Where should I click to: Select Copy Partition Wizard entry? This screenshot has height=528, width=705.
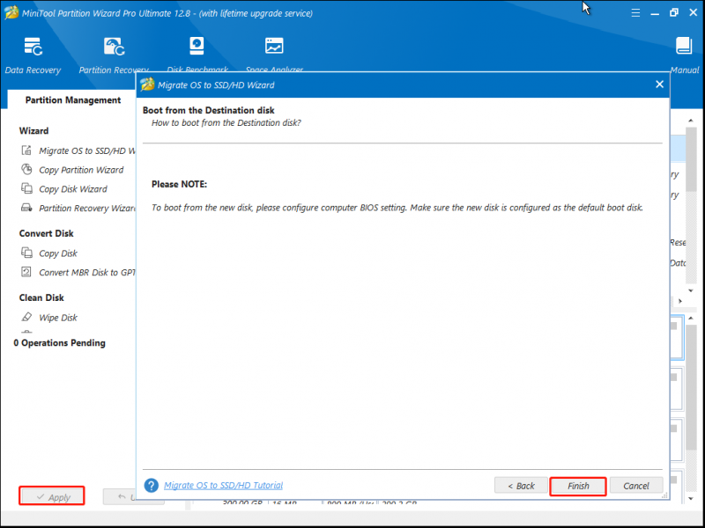point(81,170)
